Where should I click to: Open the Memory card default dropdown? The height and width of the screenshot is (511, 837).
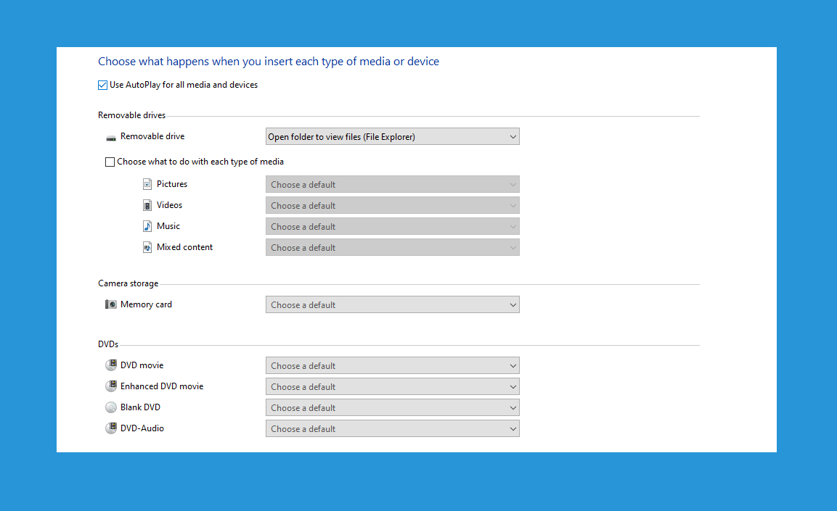click(x=392, y=305)
